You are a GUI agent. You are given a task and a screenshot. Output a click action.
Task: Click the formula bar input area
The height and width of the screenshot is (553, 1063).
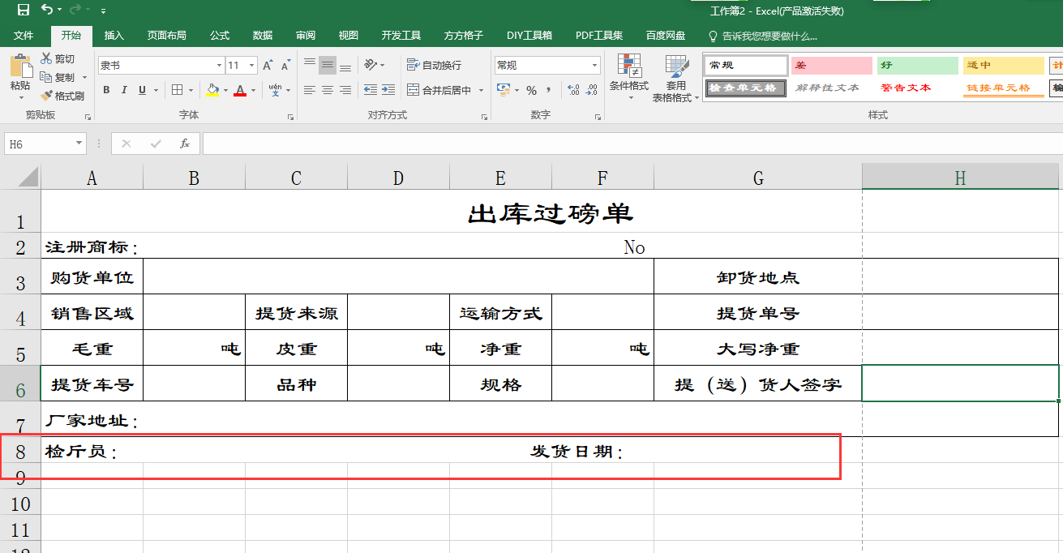(632, 144)
